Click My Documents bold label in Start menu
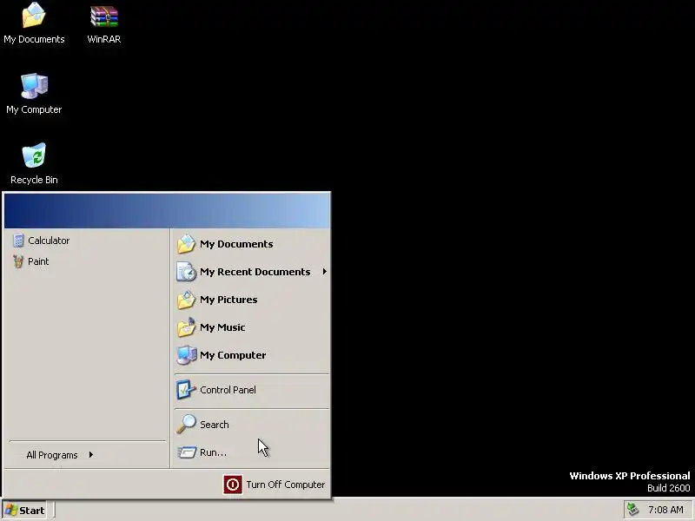This screenshot has height=521, width=695. [x=236, y=244]
